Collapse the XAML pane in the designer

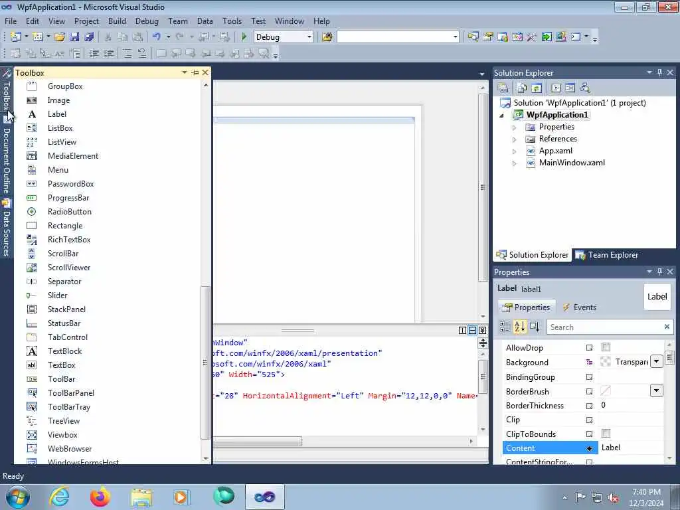pyautogui.click(x=482, y=331)
